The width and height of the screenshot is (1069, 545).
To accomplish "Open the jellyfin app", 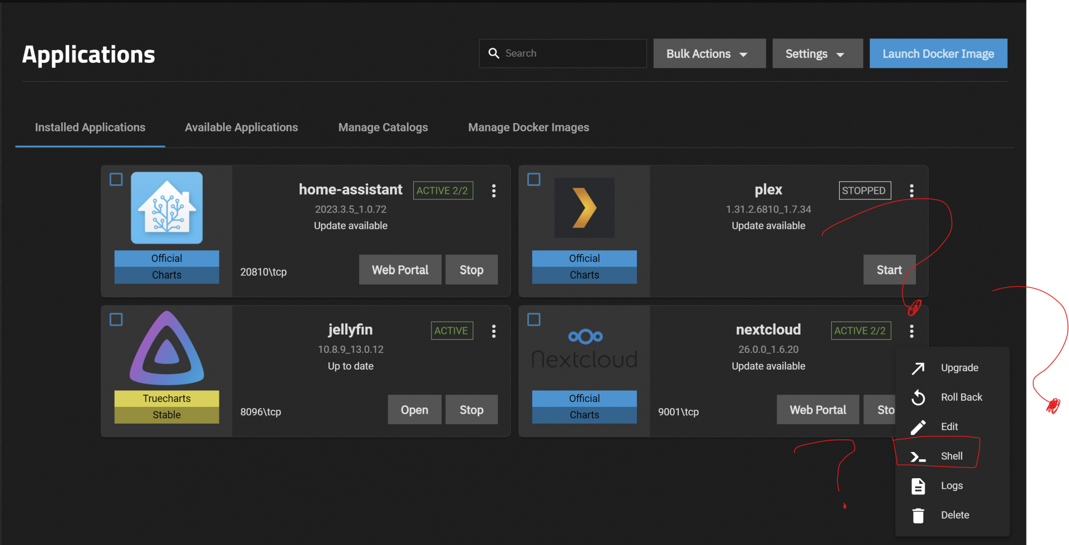I will coord(414,410).
